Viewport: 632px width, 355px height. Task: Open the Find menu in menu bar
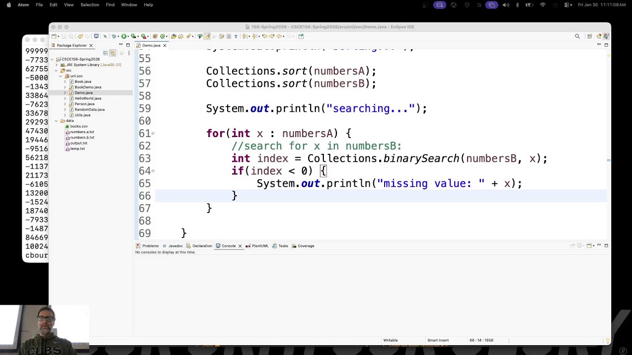click(110, 5)
